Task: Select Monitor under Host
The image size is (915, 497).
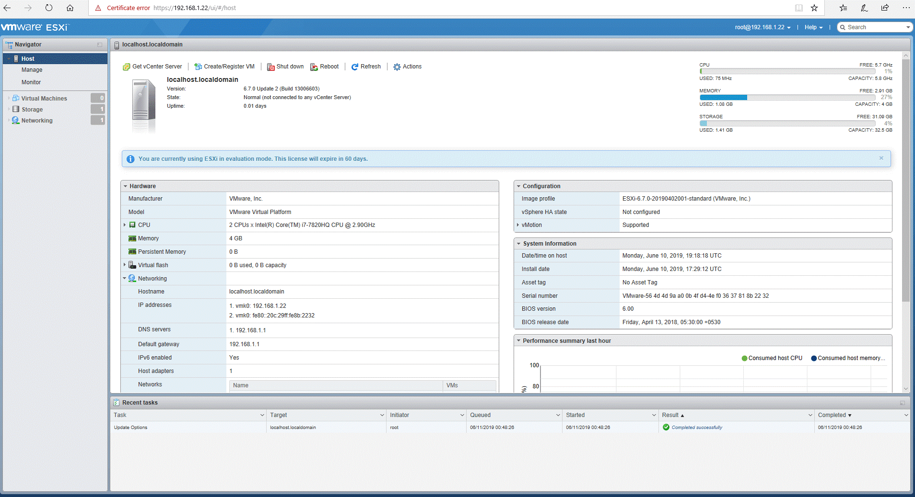Action: point(31,82)
